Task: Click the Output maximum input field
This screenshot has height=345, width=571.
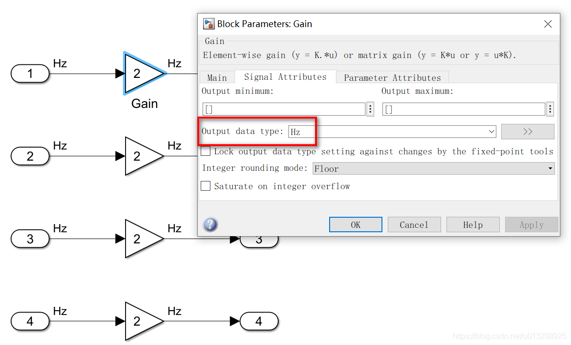Action: pyautogui.click(x=463, y=109)
